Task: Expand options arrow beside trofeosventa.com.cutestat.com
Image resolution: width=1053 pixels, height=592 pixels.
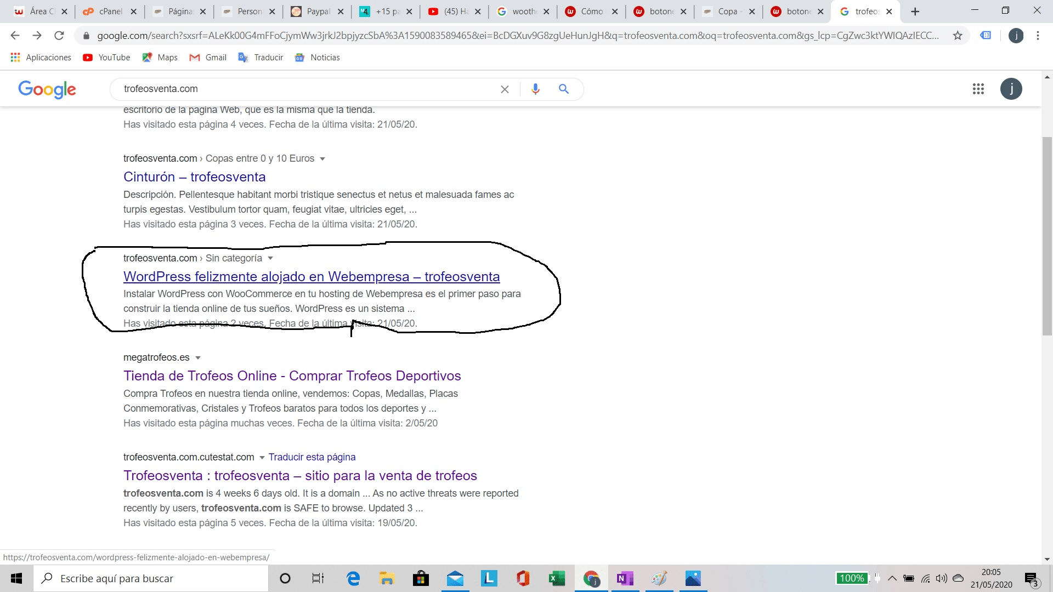Action: point(262,458)
